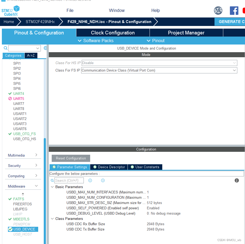245x244 pixels.
Task: Select the Parameter Settings tab
Action: pyautogui.click(x=70, y=167)
